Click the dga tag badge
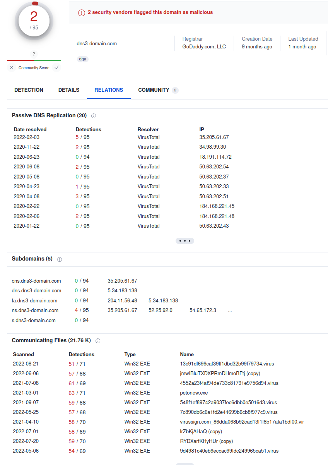Image resolution: width=328 pixels, height=465 pixels. pyautogui.click(x=83, y=59)
